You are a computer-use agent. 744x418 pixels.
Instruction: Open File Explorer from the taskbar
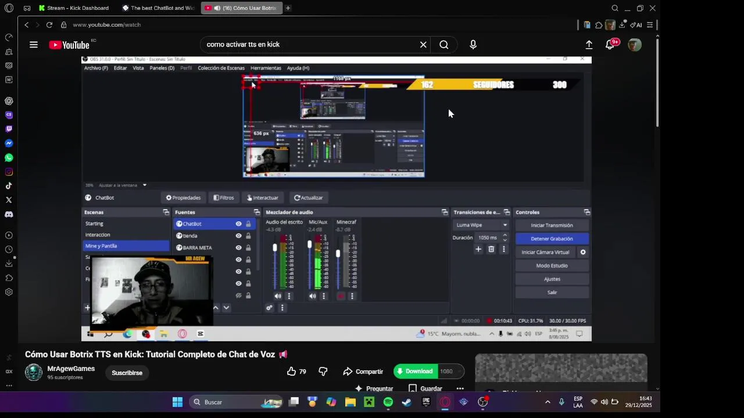coord(350,402)
